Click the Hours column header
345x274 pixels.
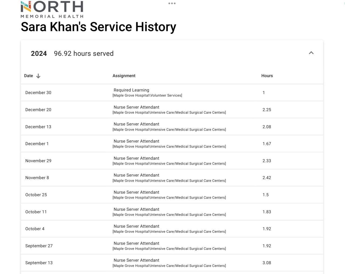click(x=267, y=76)
